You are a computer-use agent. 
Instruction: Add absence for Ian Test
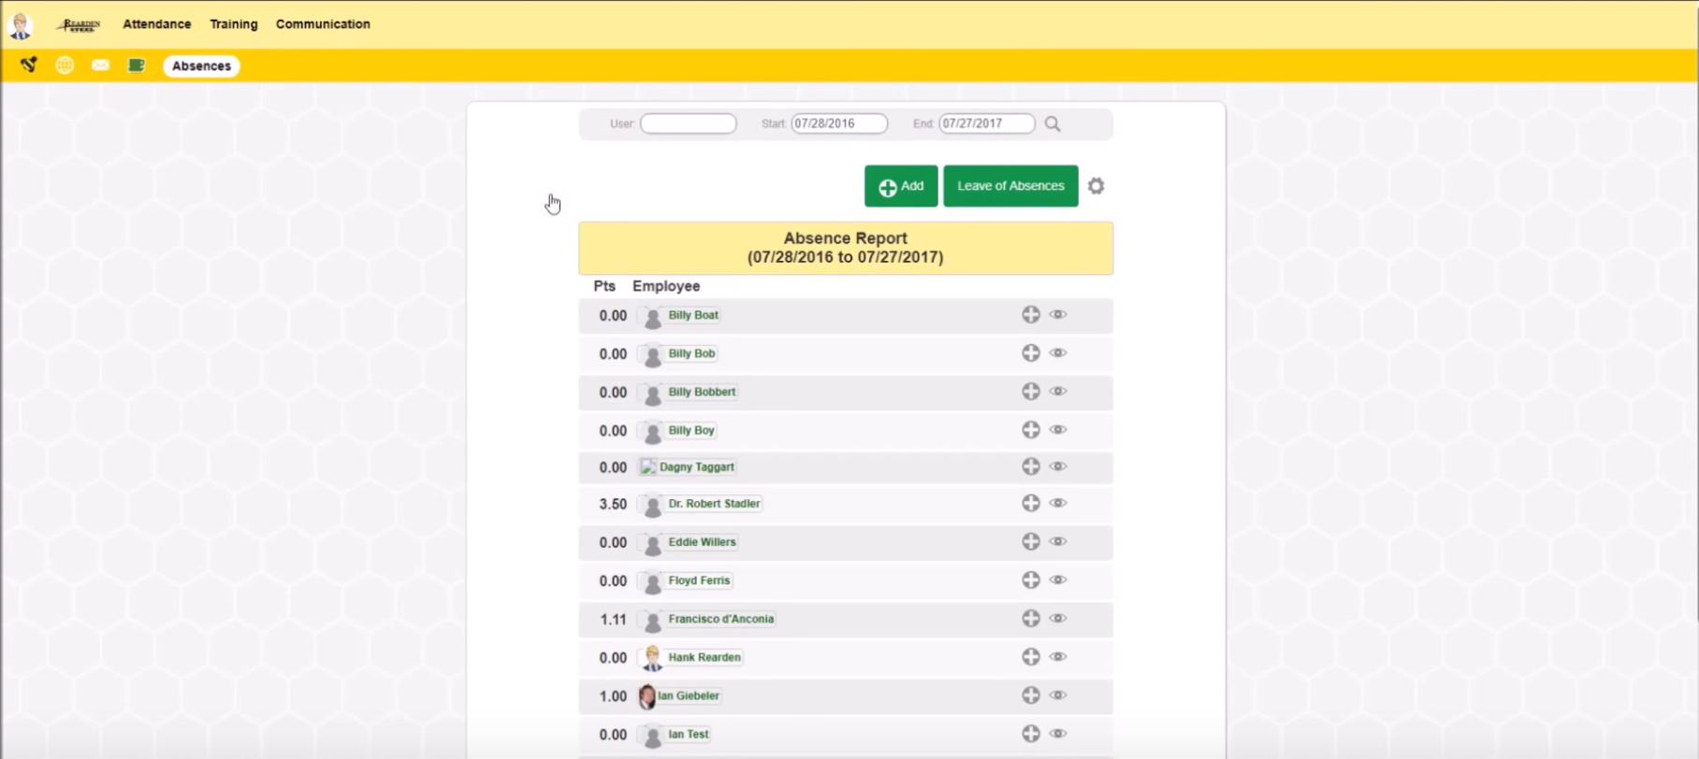click(x=1031, y=734)
